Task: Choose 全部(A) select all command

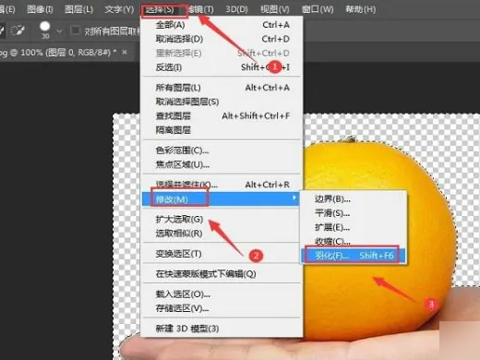Action: click(222, 25)
